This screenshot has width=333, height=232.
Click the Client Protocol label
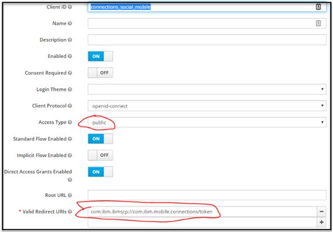click(49, 106)
